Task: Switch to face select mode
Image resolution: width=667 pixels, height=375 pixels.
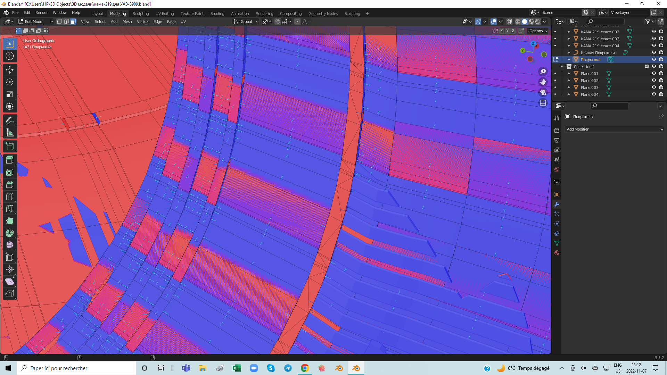Action: coord(73,22)
